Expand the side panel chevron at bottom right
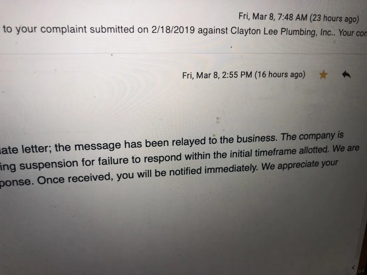 (x=353, y=267)
